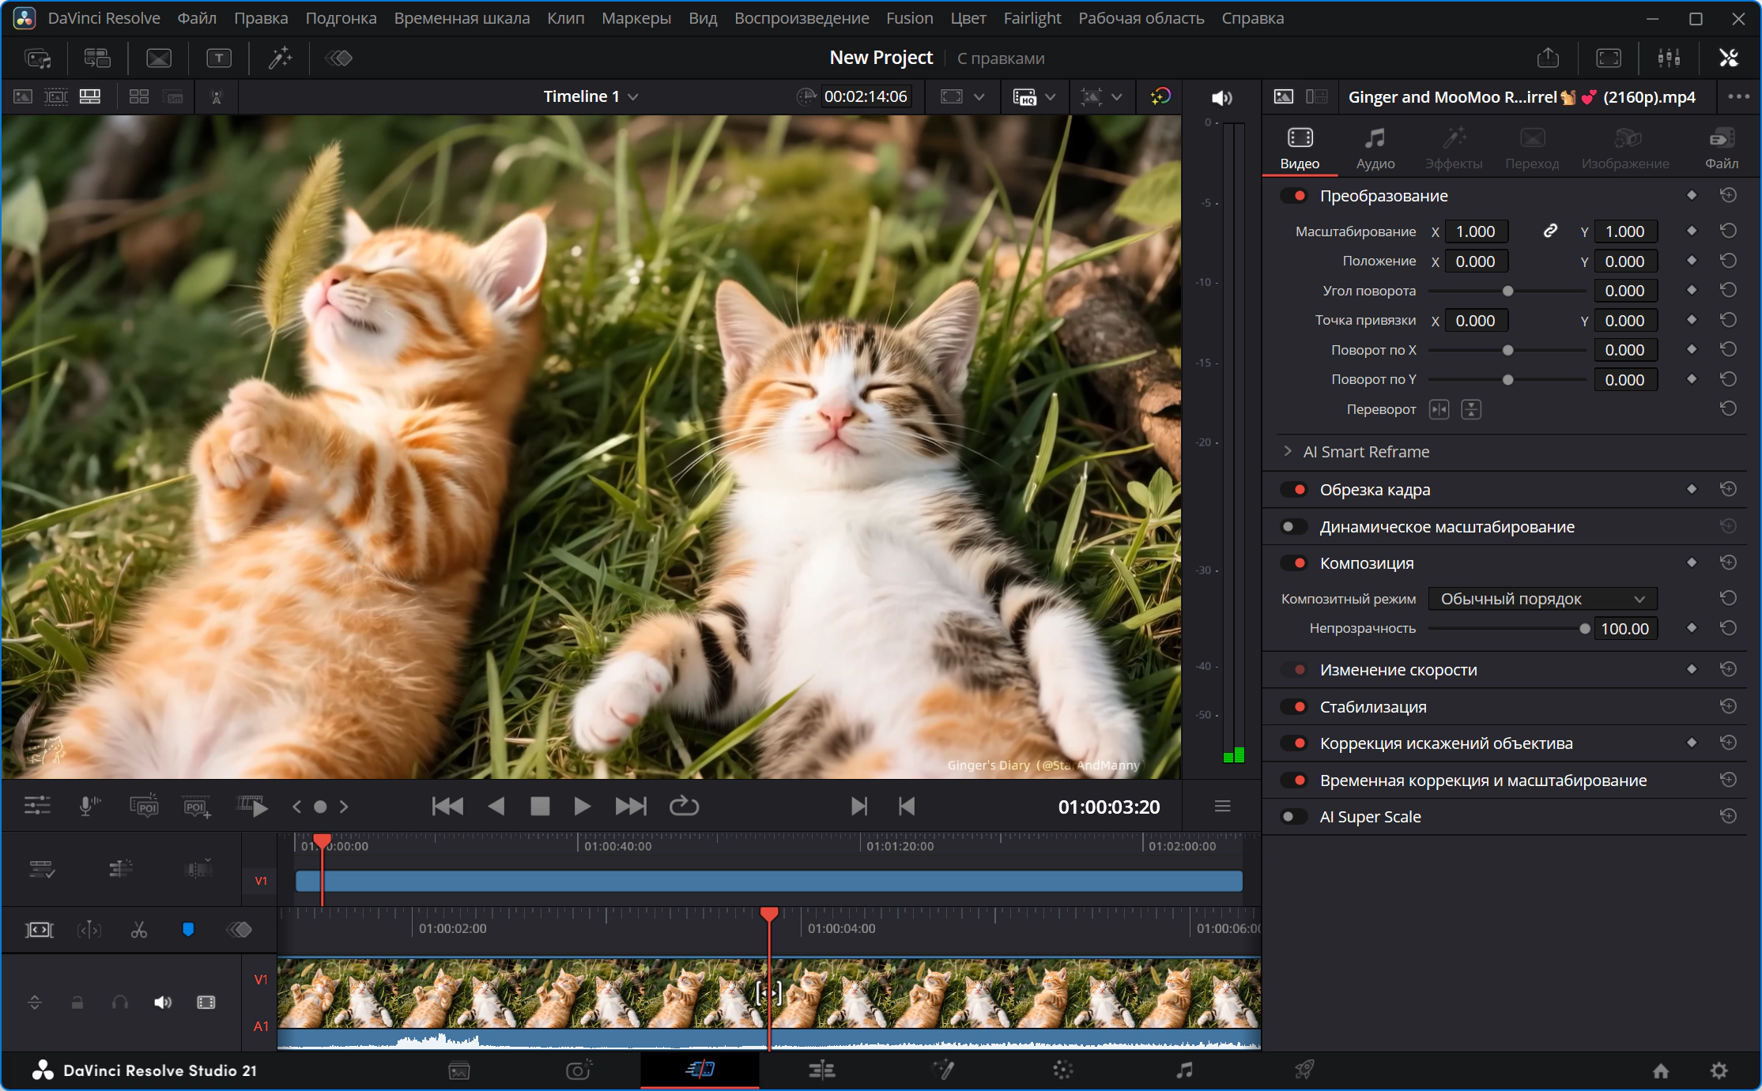This screenshot has height=1091, width=1762.
Task: Mute the viewer speaker volume
Action: click(x=1221, y=97)
